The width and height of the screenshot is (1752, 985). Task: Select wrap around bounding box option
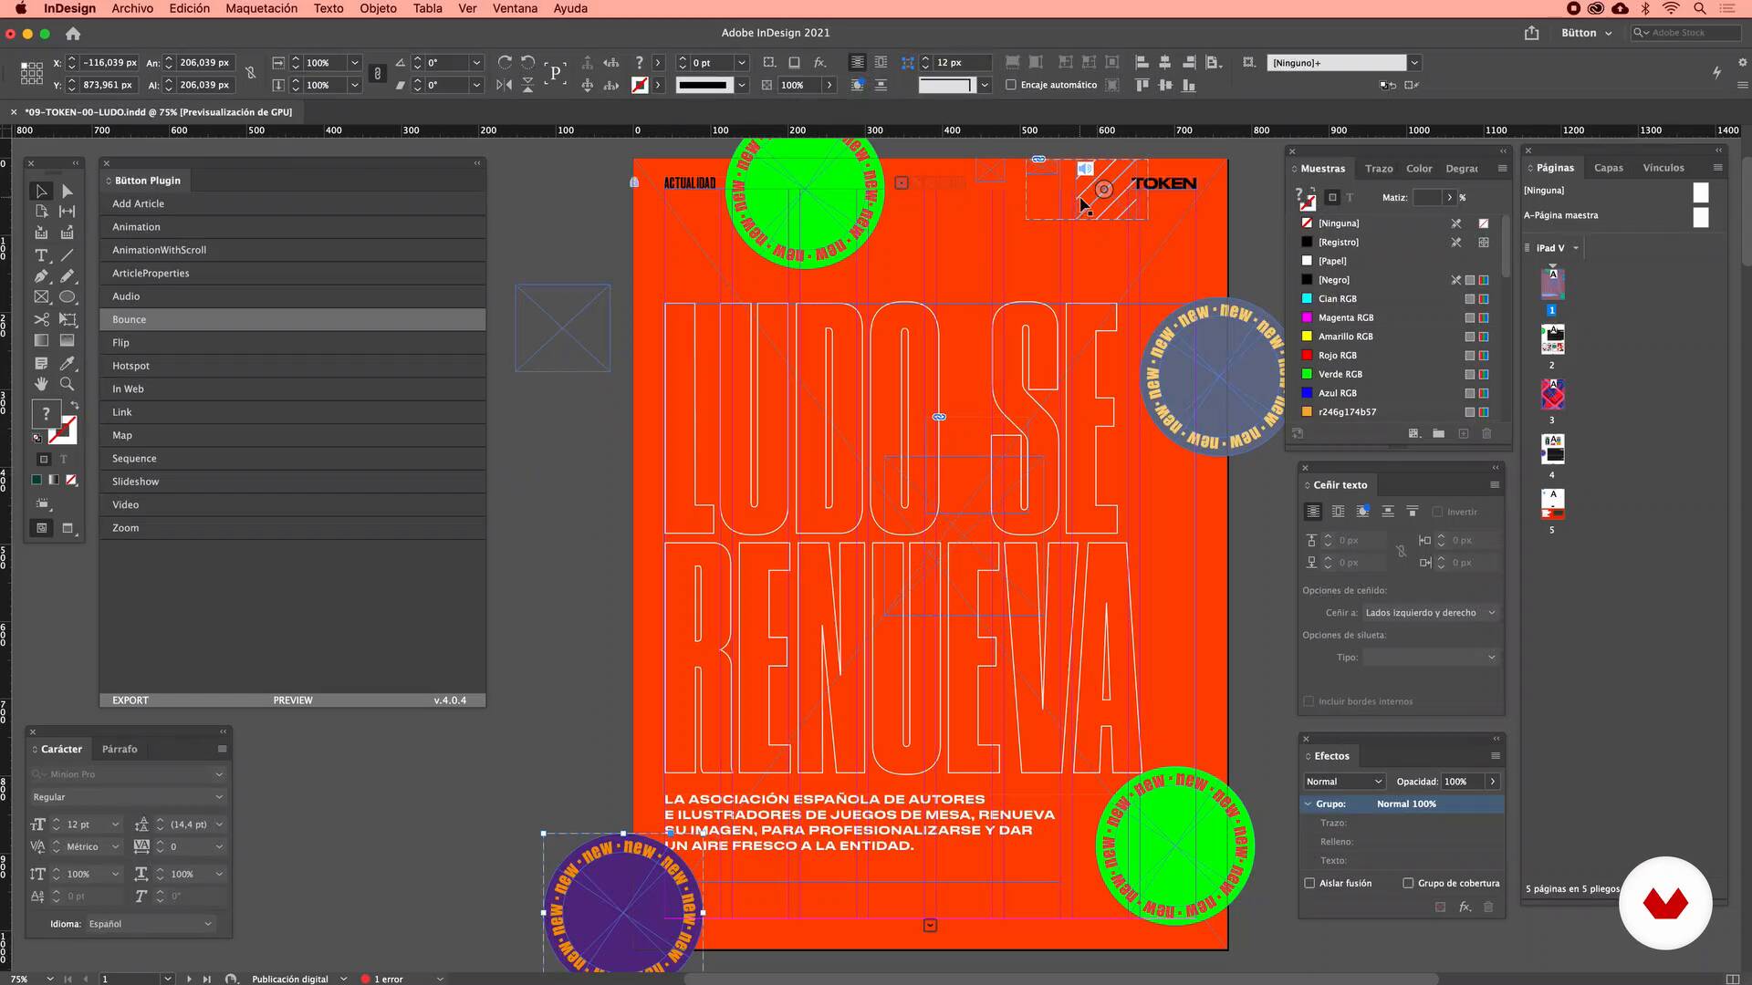[1338, 512]
